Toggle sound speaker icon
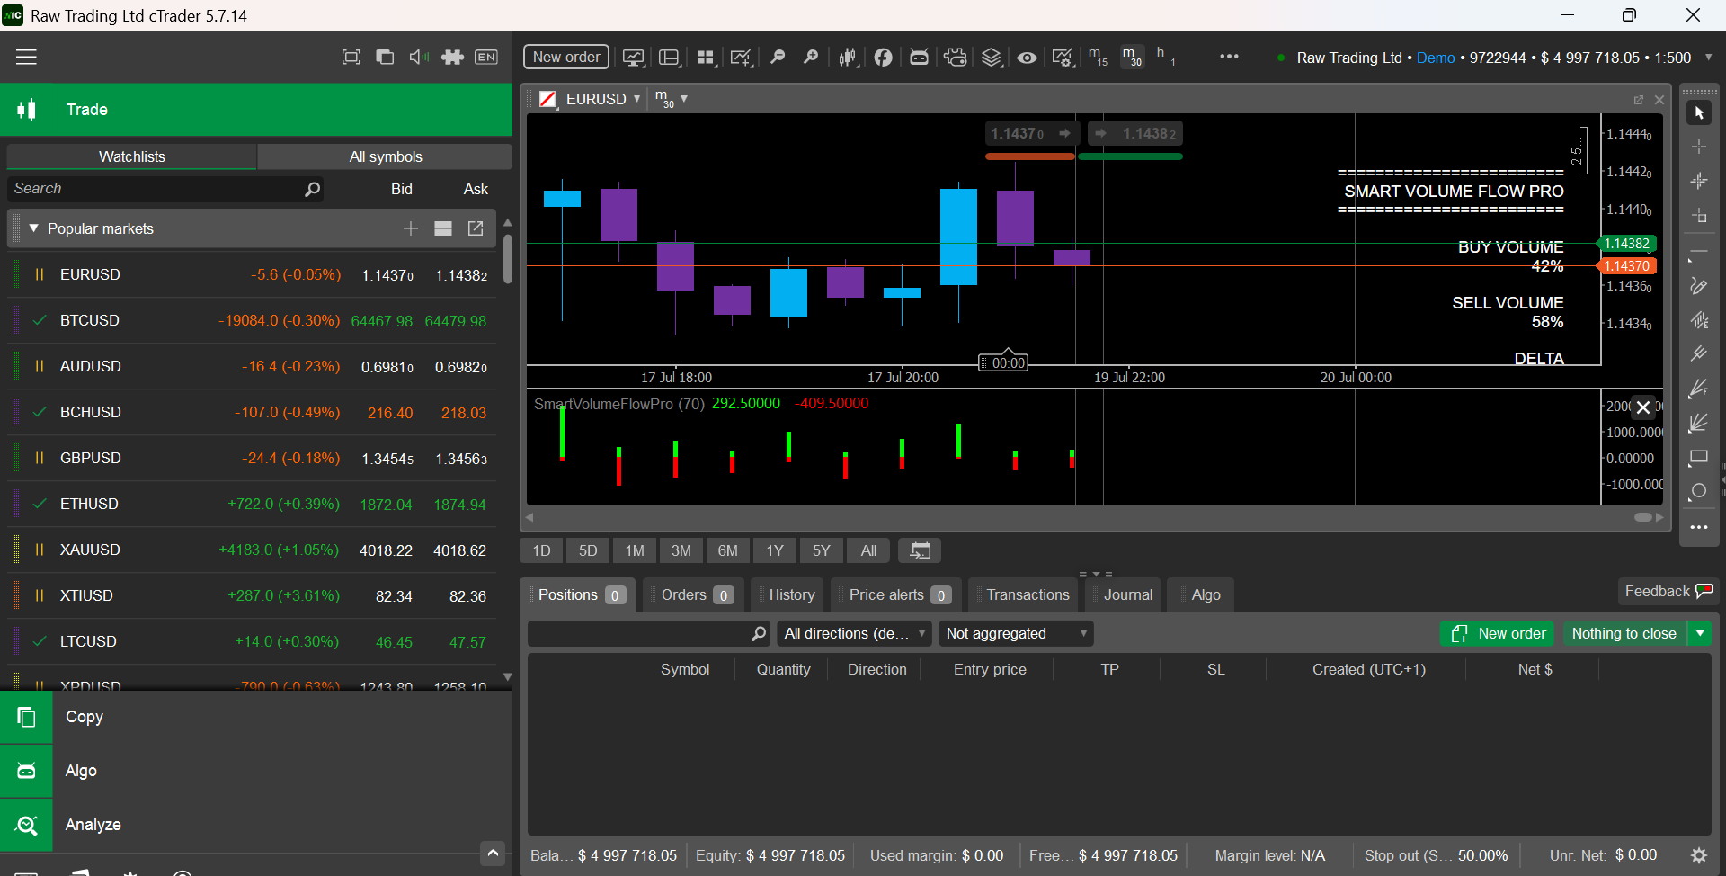 point(418,57)
